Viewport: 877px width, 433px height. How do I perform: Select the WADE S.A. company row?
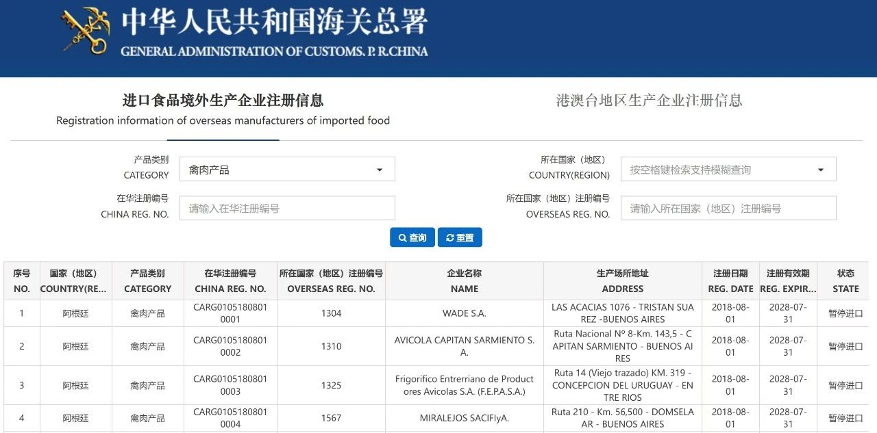[x=464, y=313]
